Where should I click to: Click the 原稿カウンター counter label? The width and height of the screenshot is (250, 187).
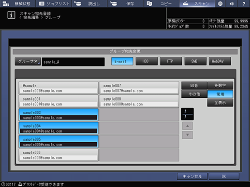176,21
